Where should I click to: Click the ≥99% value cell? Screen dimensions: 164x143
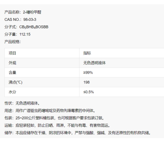pyautogui.click(x=122, y=73)
